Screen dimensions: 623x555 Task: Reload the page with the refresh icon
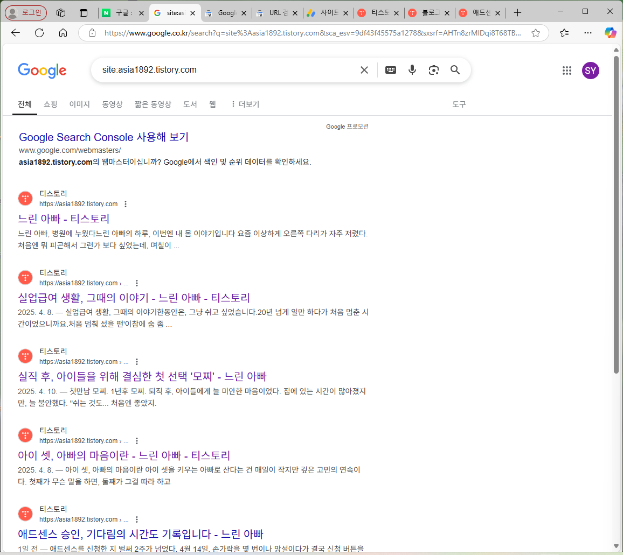(39, 33)
